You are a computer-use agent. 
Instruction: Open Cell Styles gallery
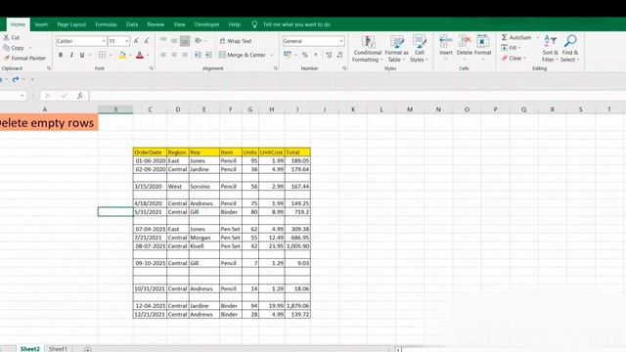(x=420, y=49)
